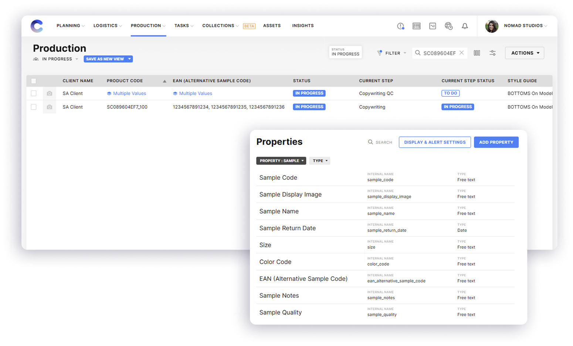Click the camera icon in Copywriting QC row

[50, 94]
